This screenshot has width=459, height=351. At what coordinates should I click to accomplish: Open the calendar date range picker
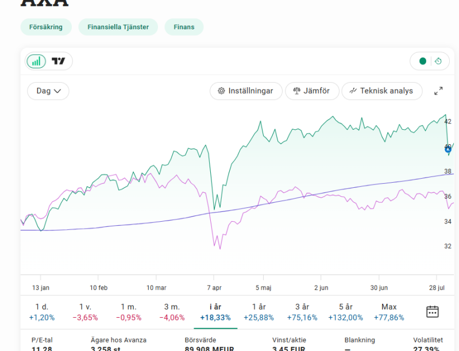(432, 311)
